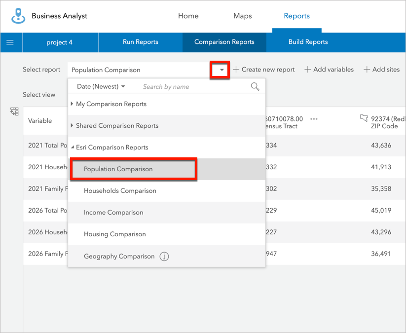Viewport: 406px width, 333px height.
Task: Click the table layout icon beside Variable
Action: 14,111
